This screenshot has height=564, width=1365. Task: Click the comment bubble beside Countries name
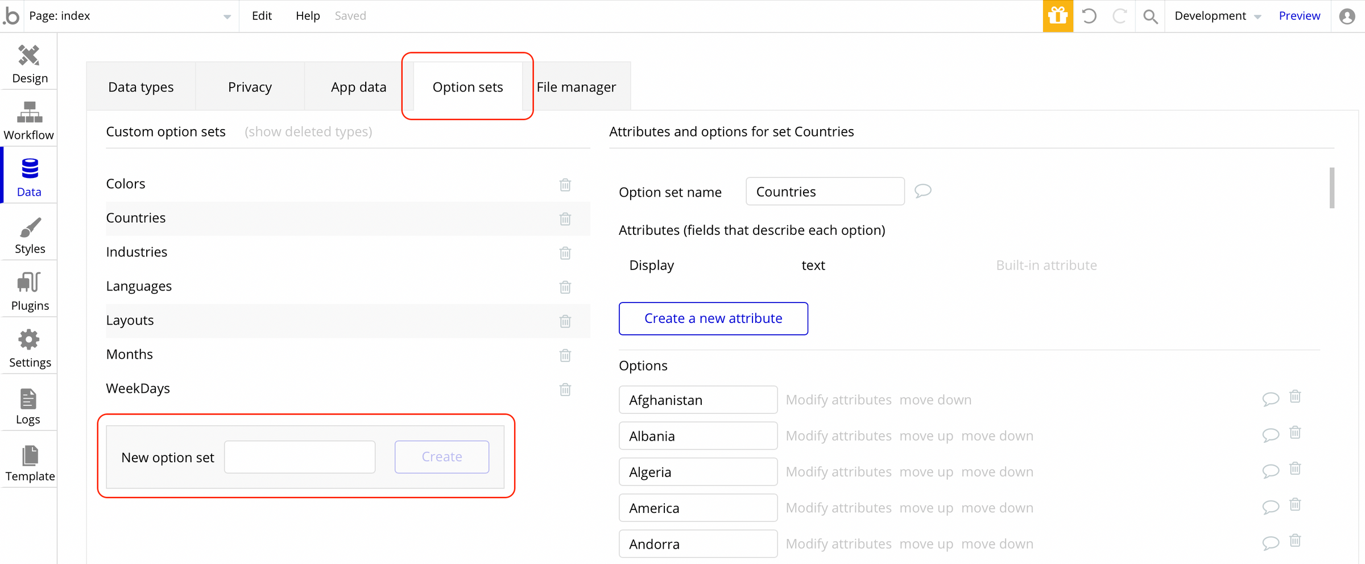pyautogui.click(x=923, y=191)
